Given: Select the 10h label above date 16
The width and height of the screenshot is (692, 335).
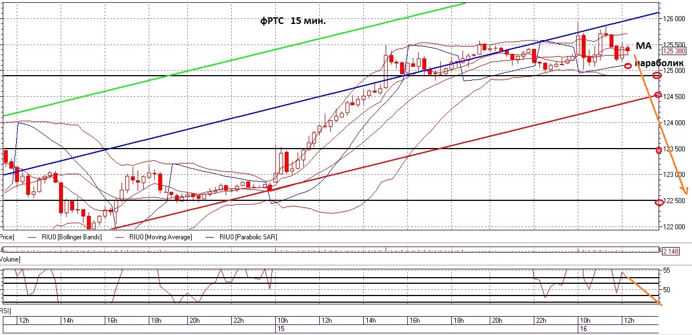Looking at the screenshot, I should 584,321.
